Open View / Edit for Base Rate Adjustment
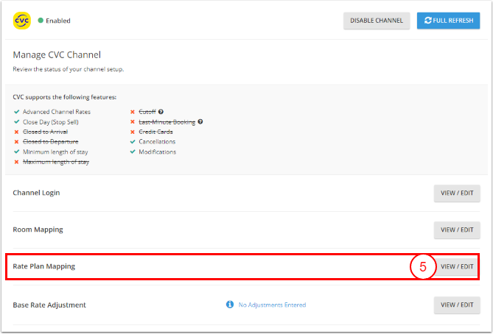Image resolution: width=493 pixels, height=334 pixels. (x=457, y=305)
